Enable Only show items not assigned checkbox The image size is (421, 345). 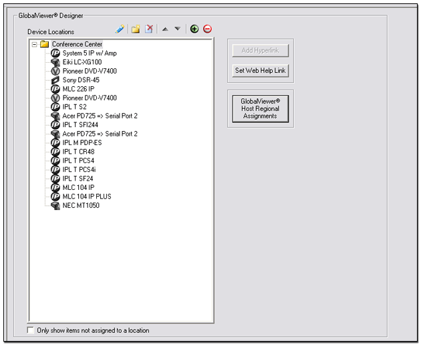click(x=31, y=330)
